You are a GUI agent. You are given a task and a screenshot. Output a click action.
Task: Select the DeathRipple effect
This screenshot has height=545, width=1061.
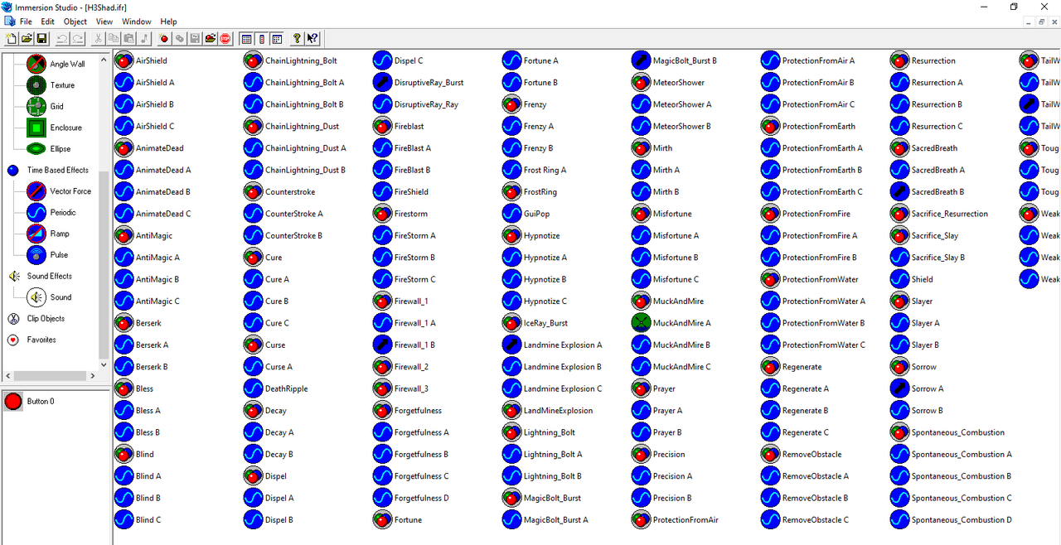[x=276, y=388]
